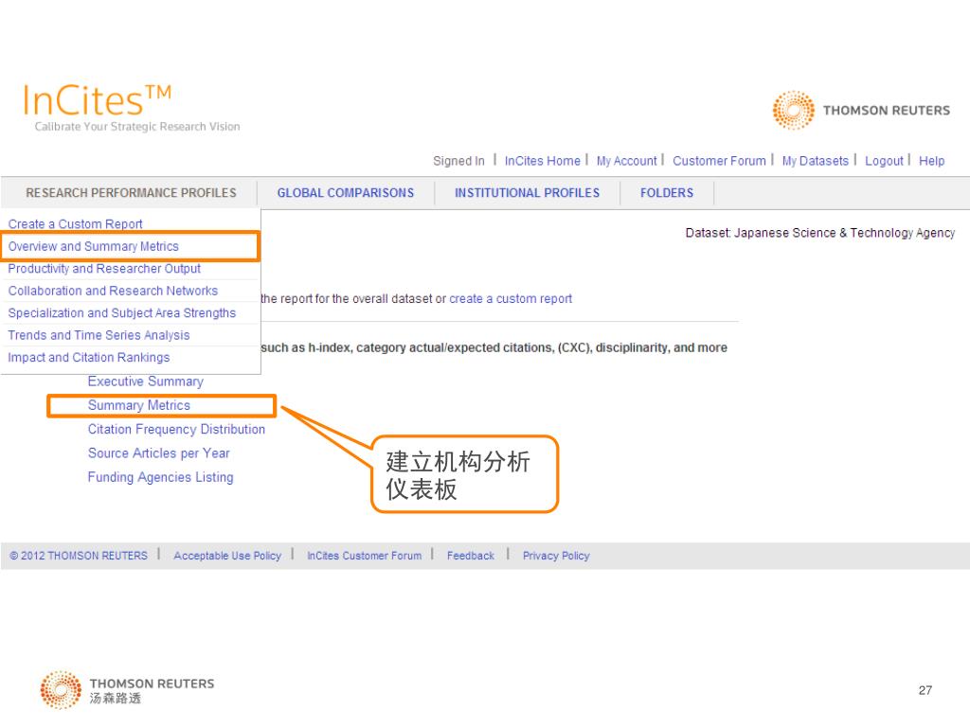The image size is (970, 727).
Task: Click the dataset name Japanese Science & Technology Agency
Action: coord(844,233)
